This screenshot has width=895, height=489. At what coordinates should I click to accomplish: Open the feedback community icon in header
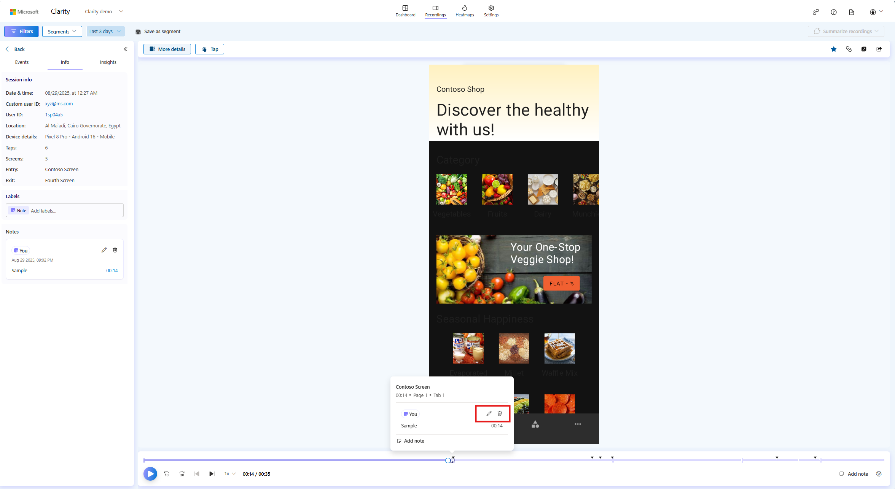(815, 12)
